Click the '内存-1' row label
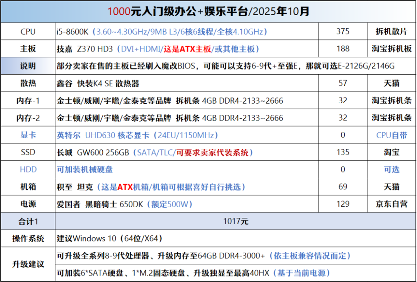 (x=28, y=101)
